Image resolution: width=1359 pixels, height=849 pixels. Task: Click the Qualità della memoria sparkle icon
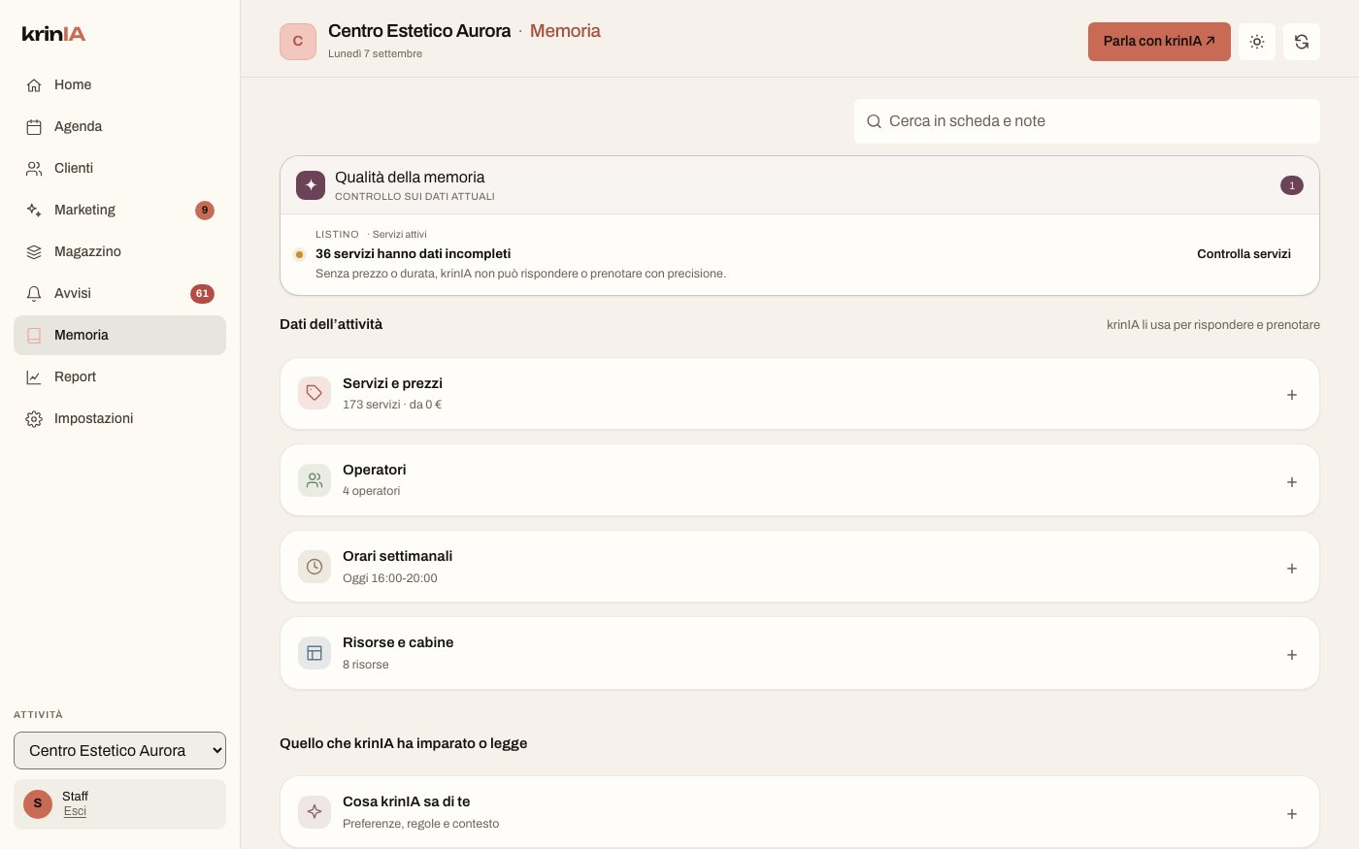coord(311,185)
